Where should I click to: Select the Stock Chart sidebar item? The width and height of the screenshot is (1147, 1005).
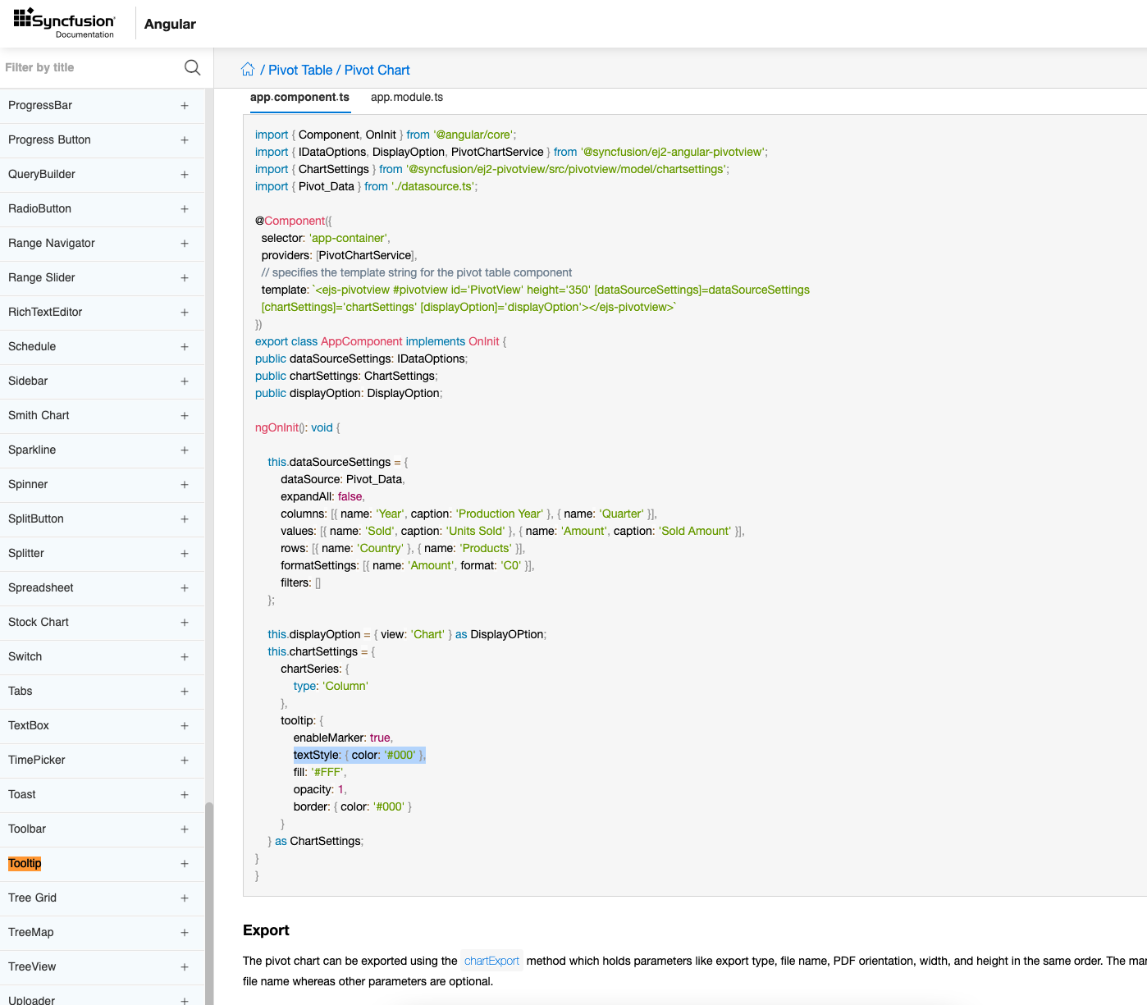click(x=38, y=622)
